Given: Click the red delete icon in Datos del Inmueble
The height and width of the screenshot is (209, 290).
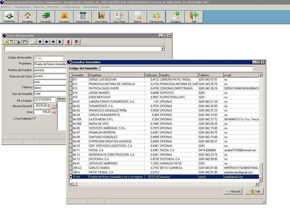Looking at the screenshot, I should (x=68, y=42).
